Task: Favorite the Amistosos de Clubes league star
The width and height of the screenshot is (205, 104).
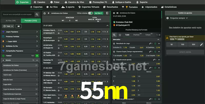Action: coord(45,13)
